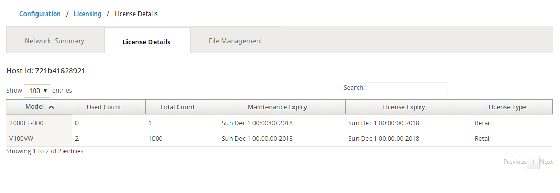Click the License Details breadcrumb text
This screenshot has height=193, width=560.
pos(136,14)
